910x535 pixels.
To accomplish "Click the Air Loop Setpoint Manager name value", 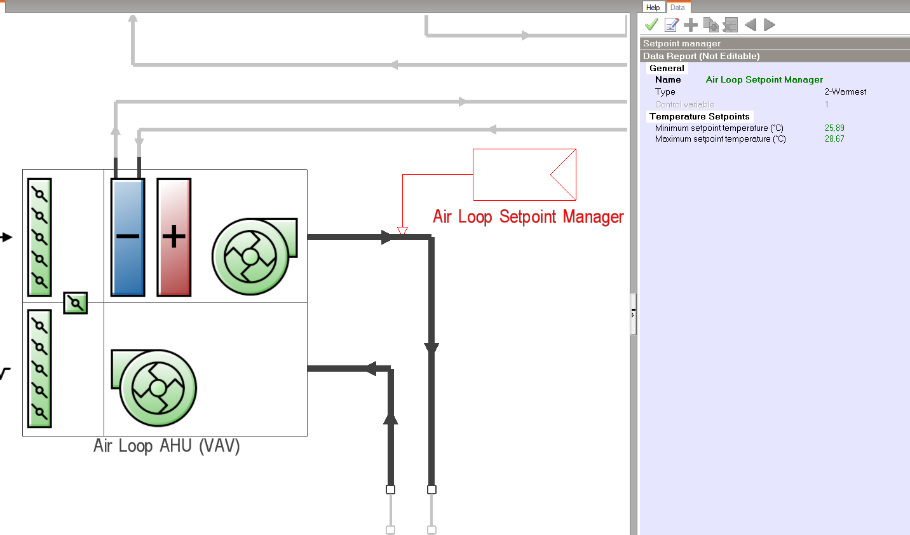I will pyautogui.click(x=764, y=79).
